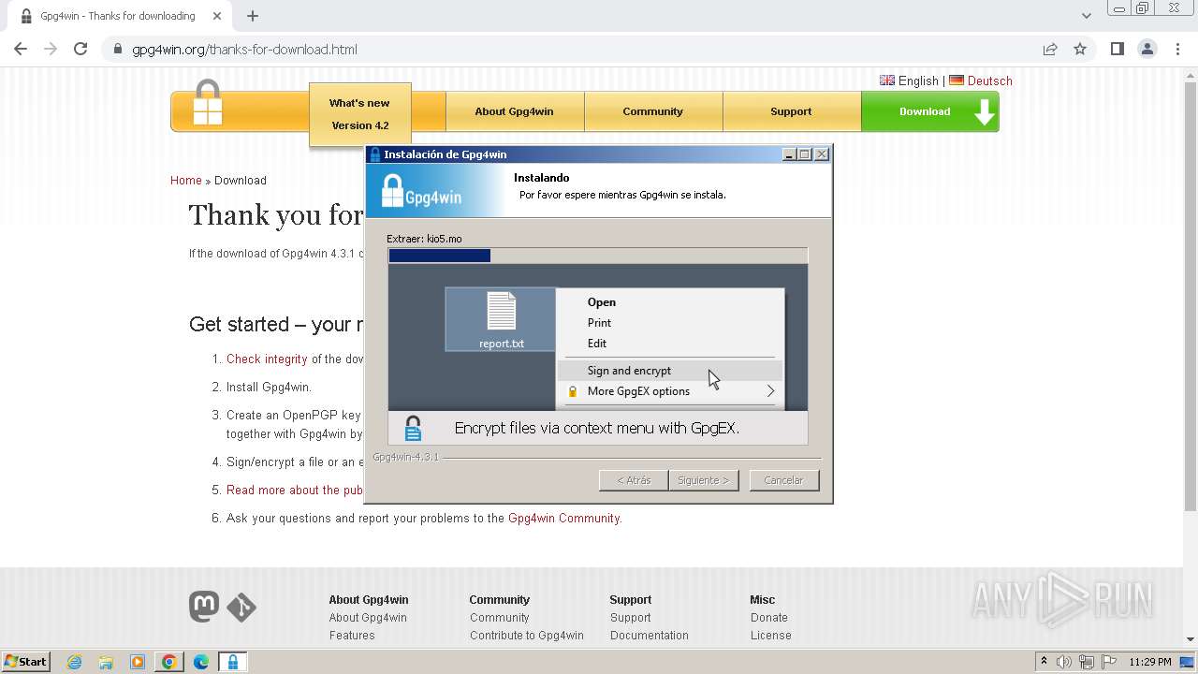Click the volume icon in system tray

coord(1064,662)
